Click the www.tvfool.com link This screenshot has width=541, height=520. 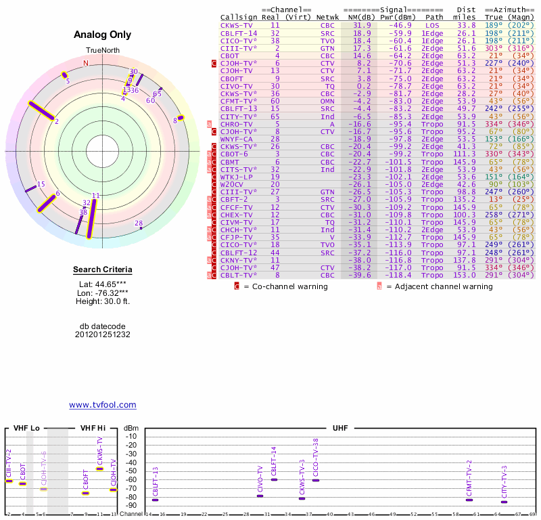pyautogui.click(x=102, y=405)
